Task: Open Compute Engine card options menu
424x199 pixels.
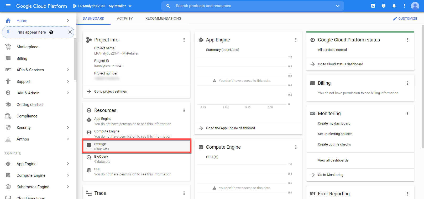Action: tap(296, 147)
